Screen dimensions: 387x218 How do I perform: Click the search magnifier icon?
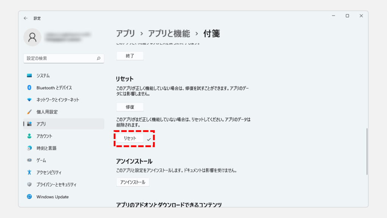(98, 59)
